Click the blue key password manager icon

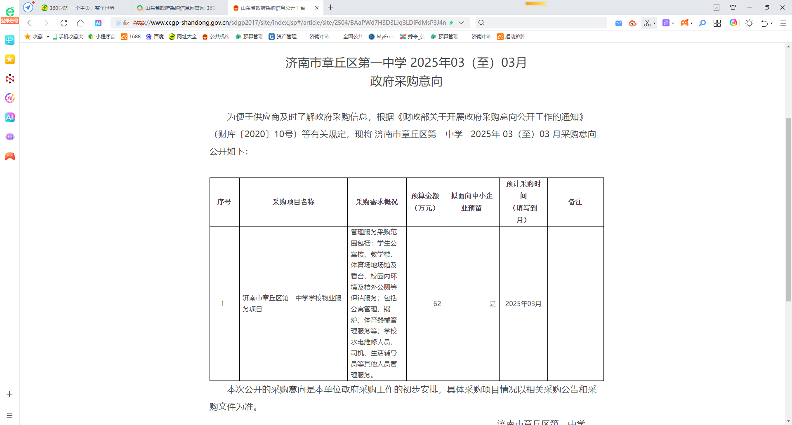pyautogui.click(x=702, y=23)
